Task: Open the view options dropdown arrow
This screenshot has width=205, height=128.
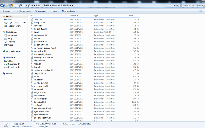Action: (x=204, y=11)
